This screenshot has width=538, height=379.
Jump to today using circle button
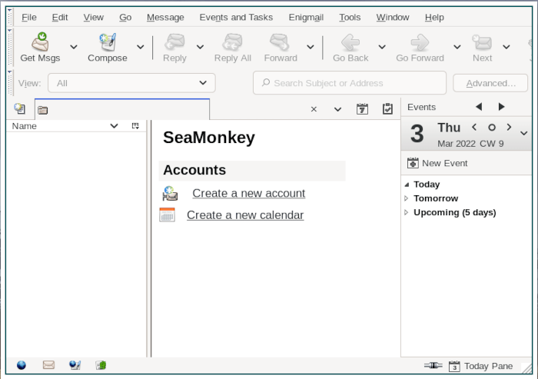click(492, 128)
